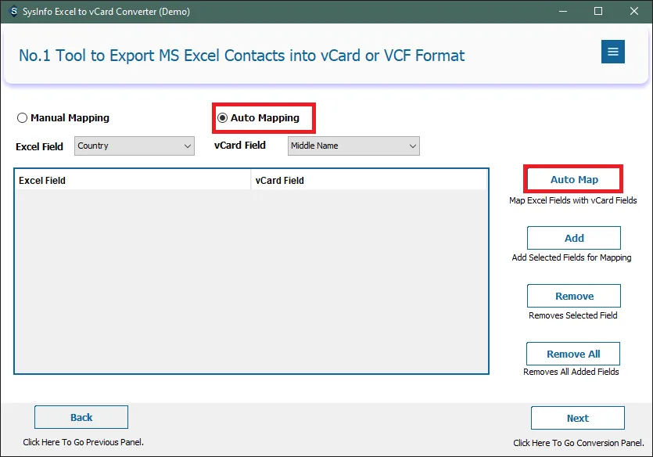Open the vCard Field dropdown showing Middle Name
Image resolution: width=653 pixels, height=457 pixels.
tap(353, 146)
